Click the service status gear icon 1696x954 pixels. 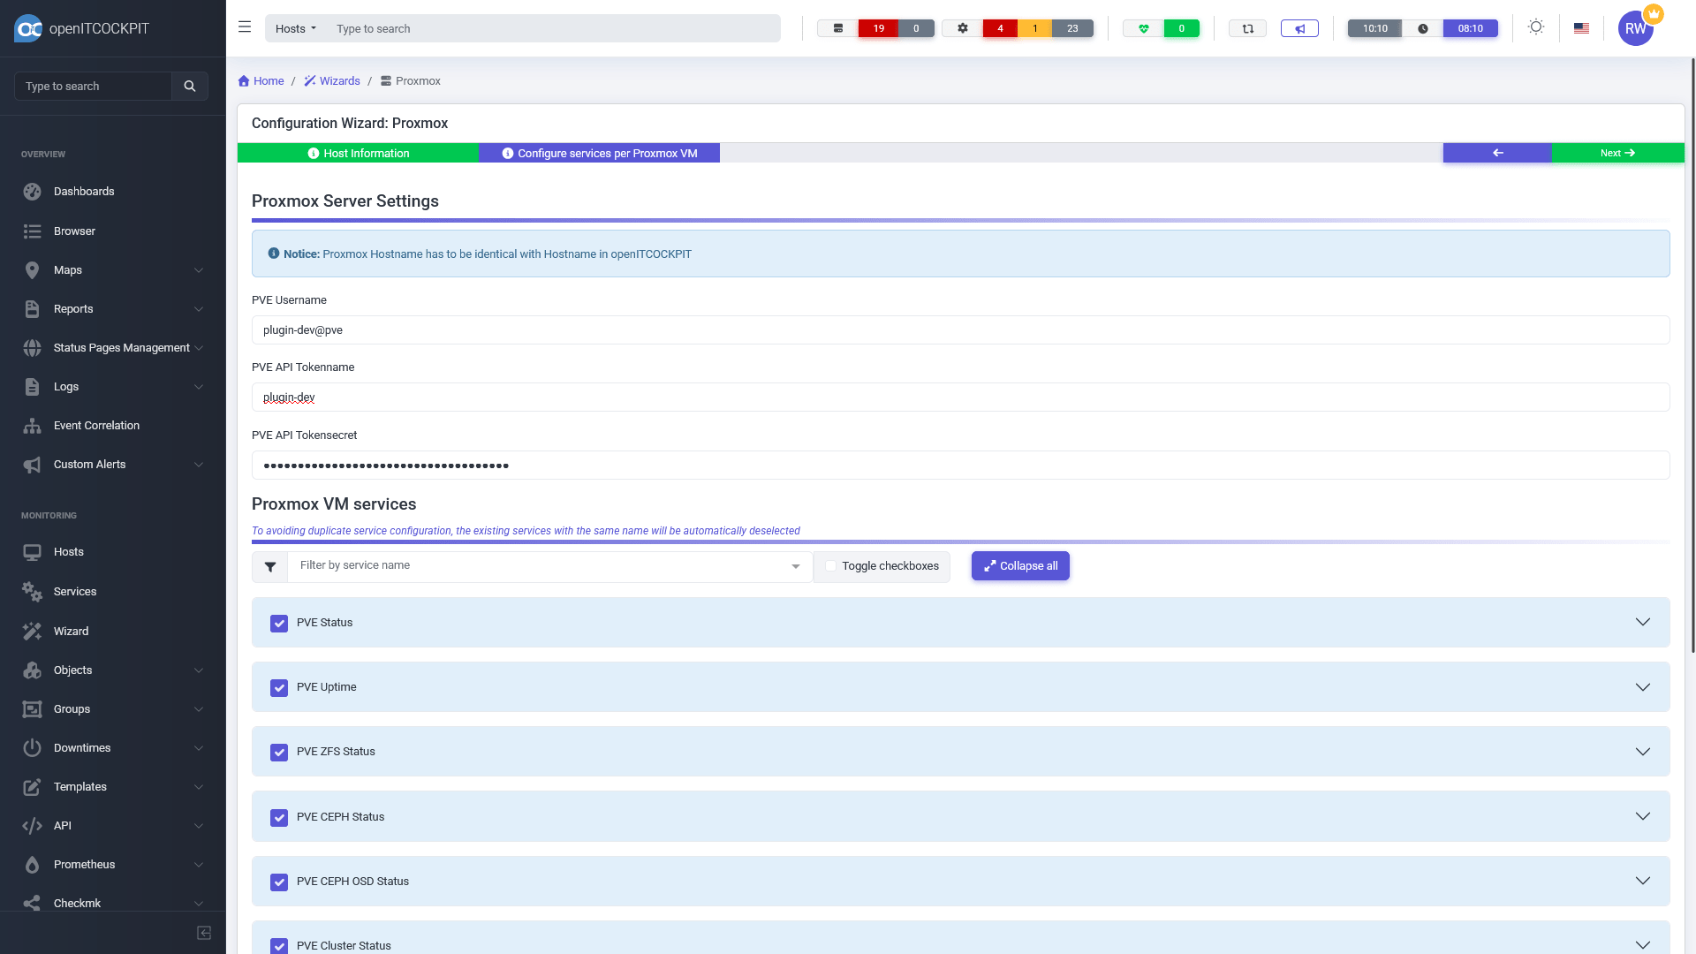pyautogui.click(x=962, y=28)
